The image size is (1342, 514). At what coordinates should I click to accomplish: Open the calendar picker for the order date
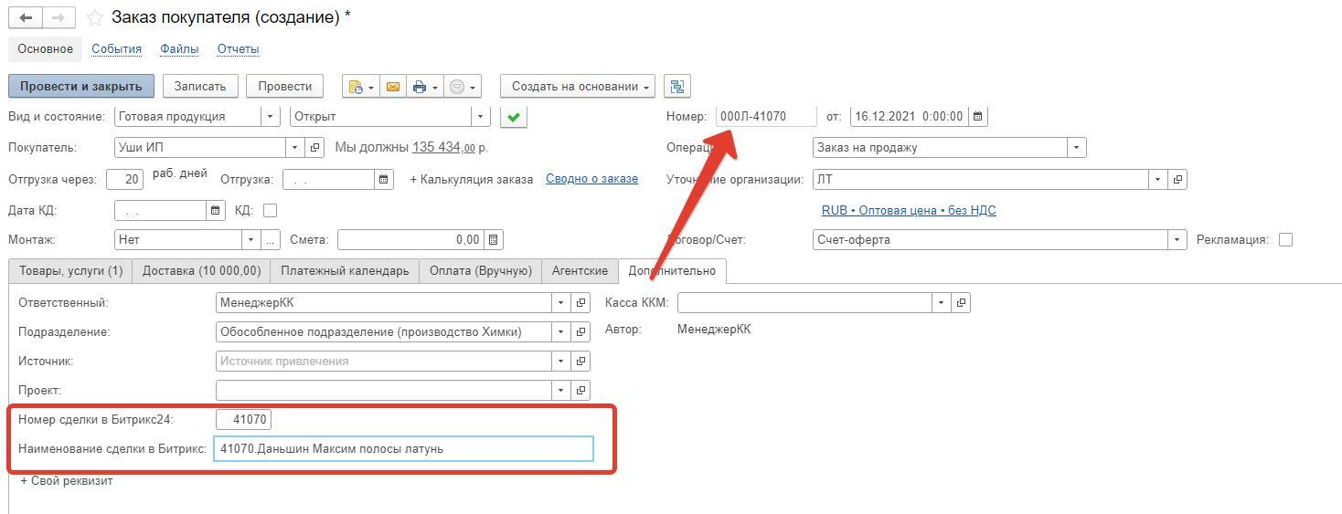click(x=978, y=117)
